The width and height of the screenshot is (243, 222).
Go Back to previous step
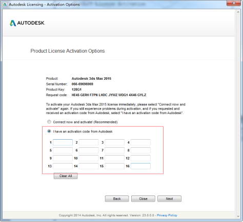[x=117, y=198]
